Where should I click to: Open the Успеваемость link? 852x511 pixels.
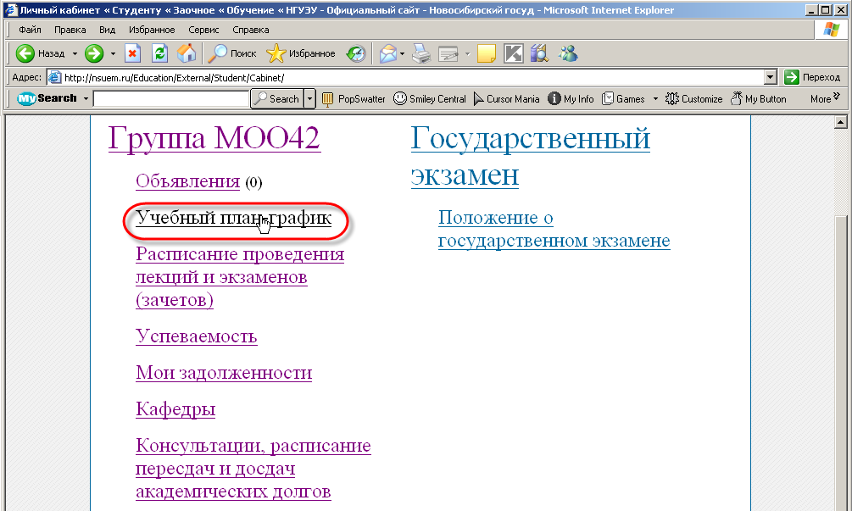[196, 336]
